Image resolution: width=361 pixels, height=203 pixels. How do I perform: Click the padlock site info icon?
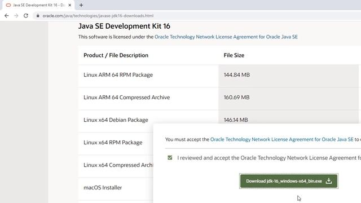[38, 16]
